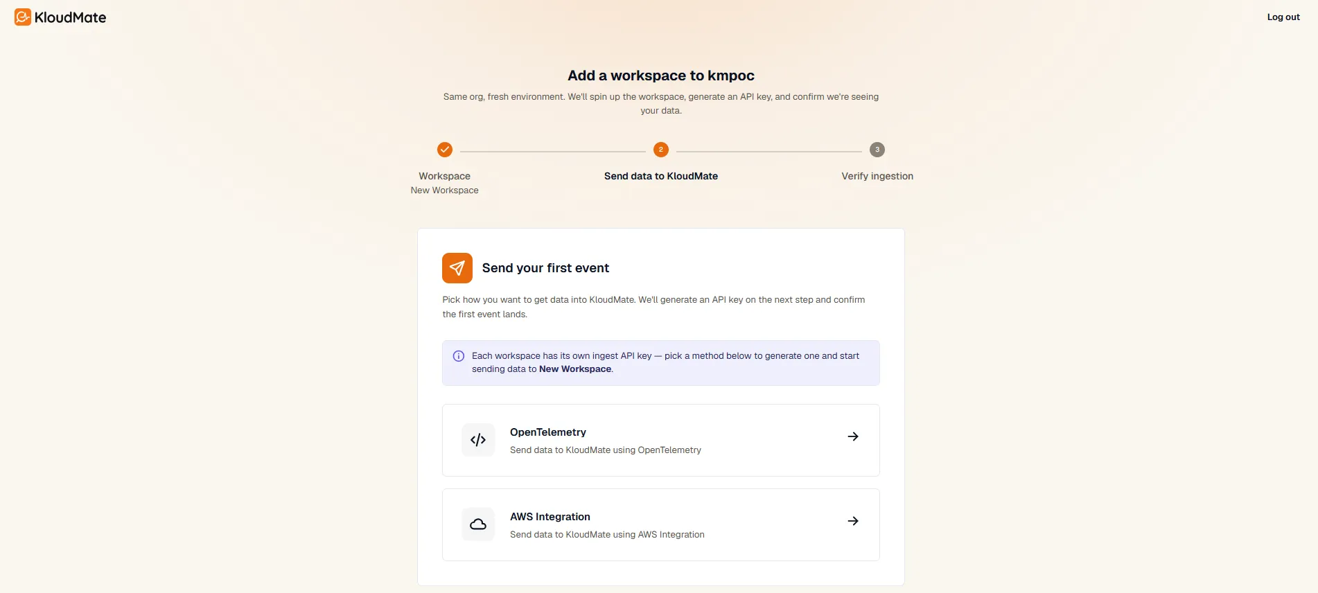
Task: Click the KloudMate logo icon
Action: pos(23,17)
